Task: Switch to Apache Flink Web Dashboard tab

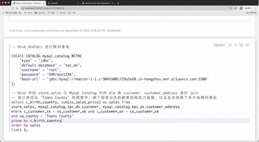Action: click(98, 3)
